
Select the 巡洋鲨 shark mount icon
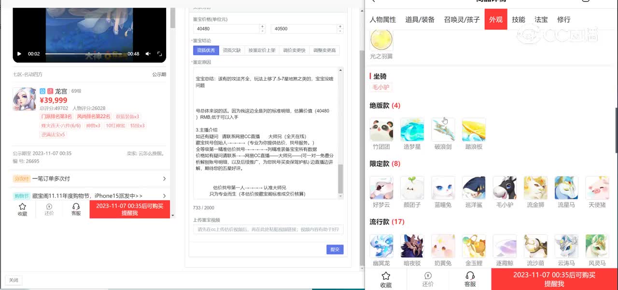point(474,188)
